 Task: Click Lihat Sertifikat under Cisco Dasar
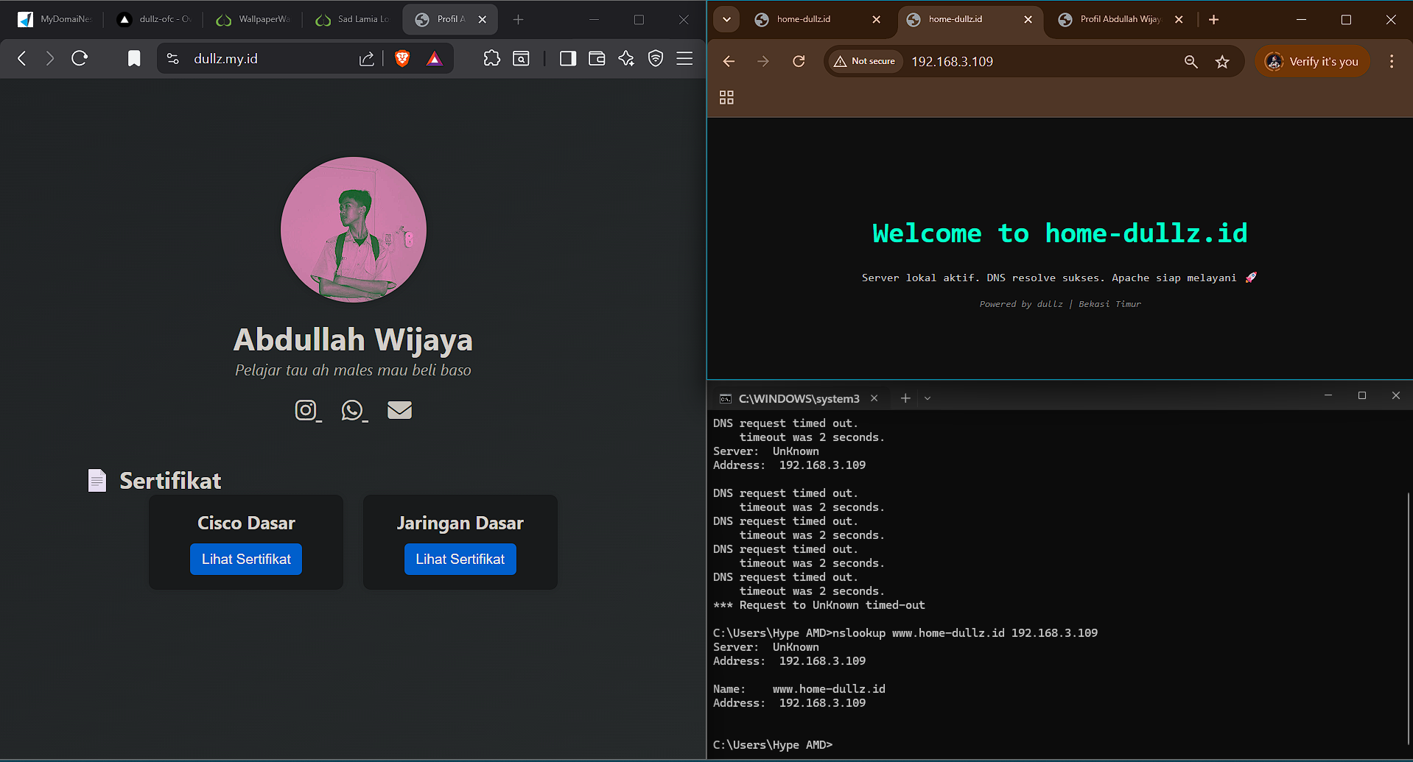coord(246,560)
